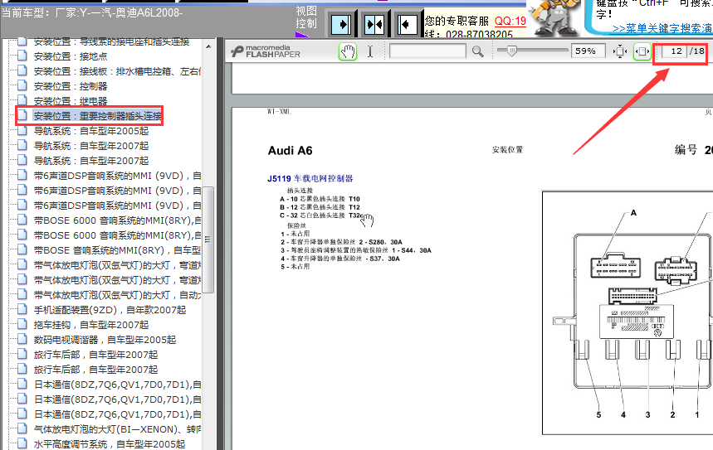Click the 安装位置 header in the document
This screenshot has width=713, height=450.
[x=507, y=149]
